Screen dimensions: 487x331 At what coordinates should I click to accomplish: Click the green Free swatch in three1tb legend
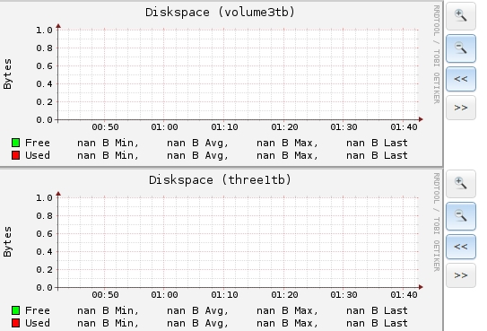click(15, 310)
